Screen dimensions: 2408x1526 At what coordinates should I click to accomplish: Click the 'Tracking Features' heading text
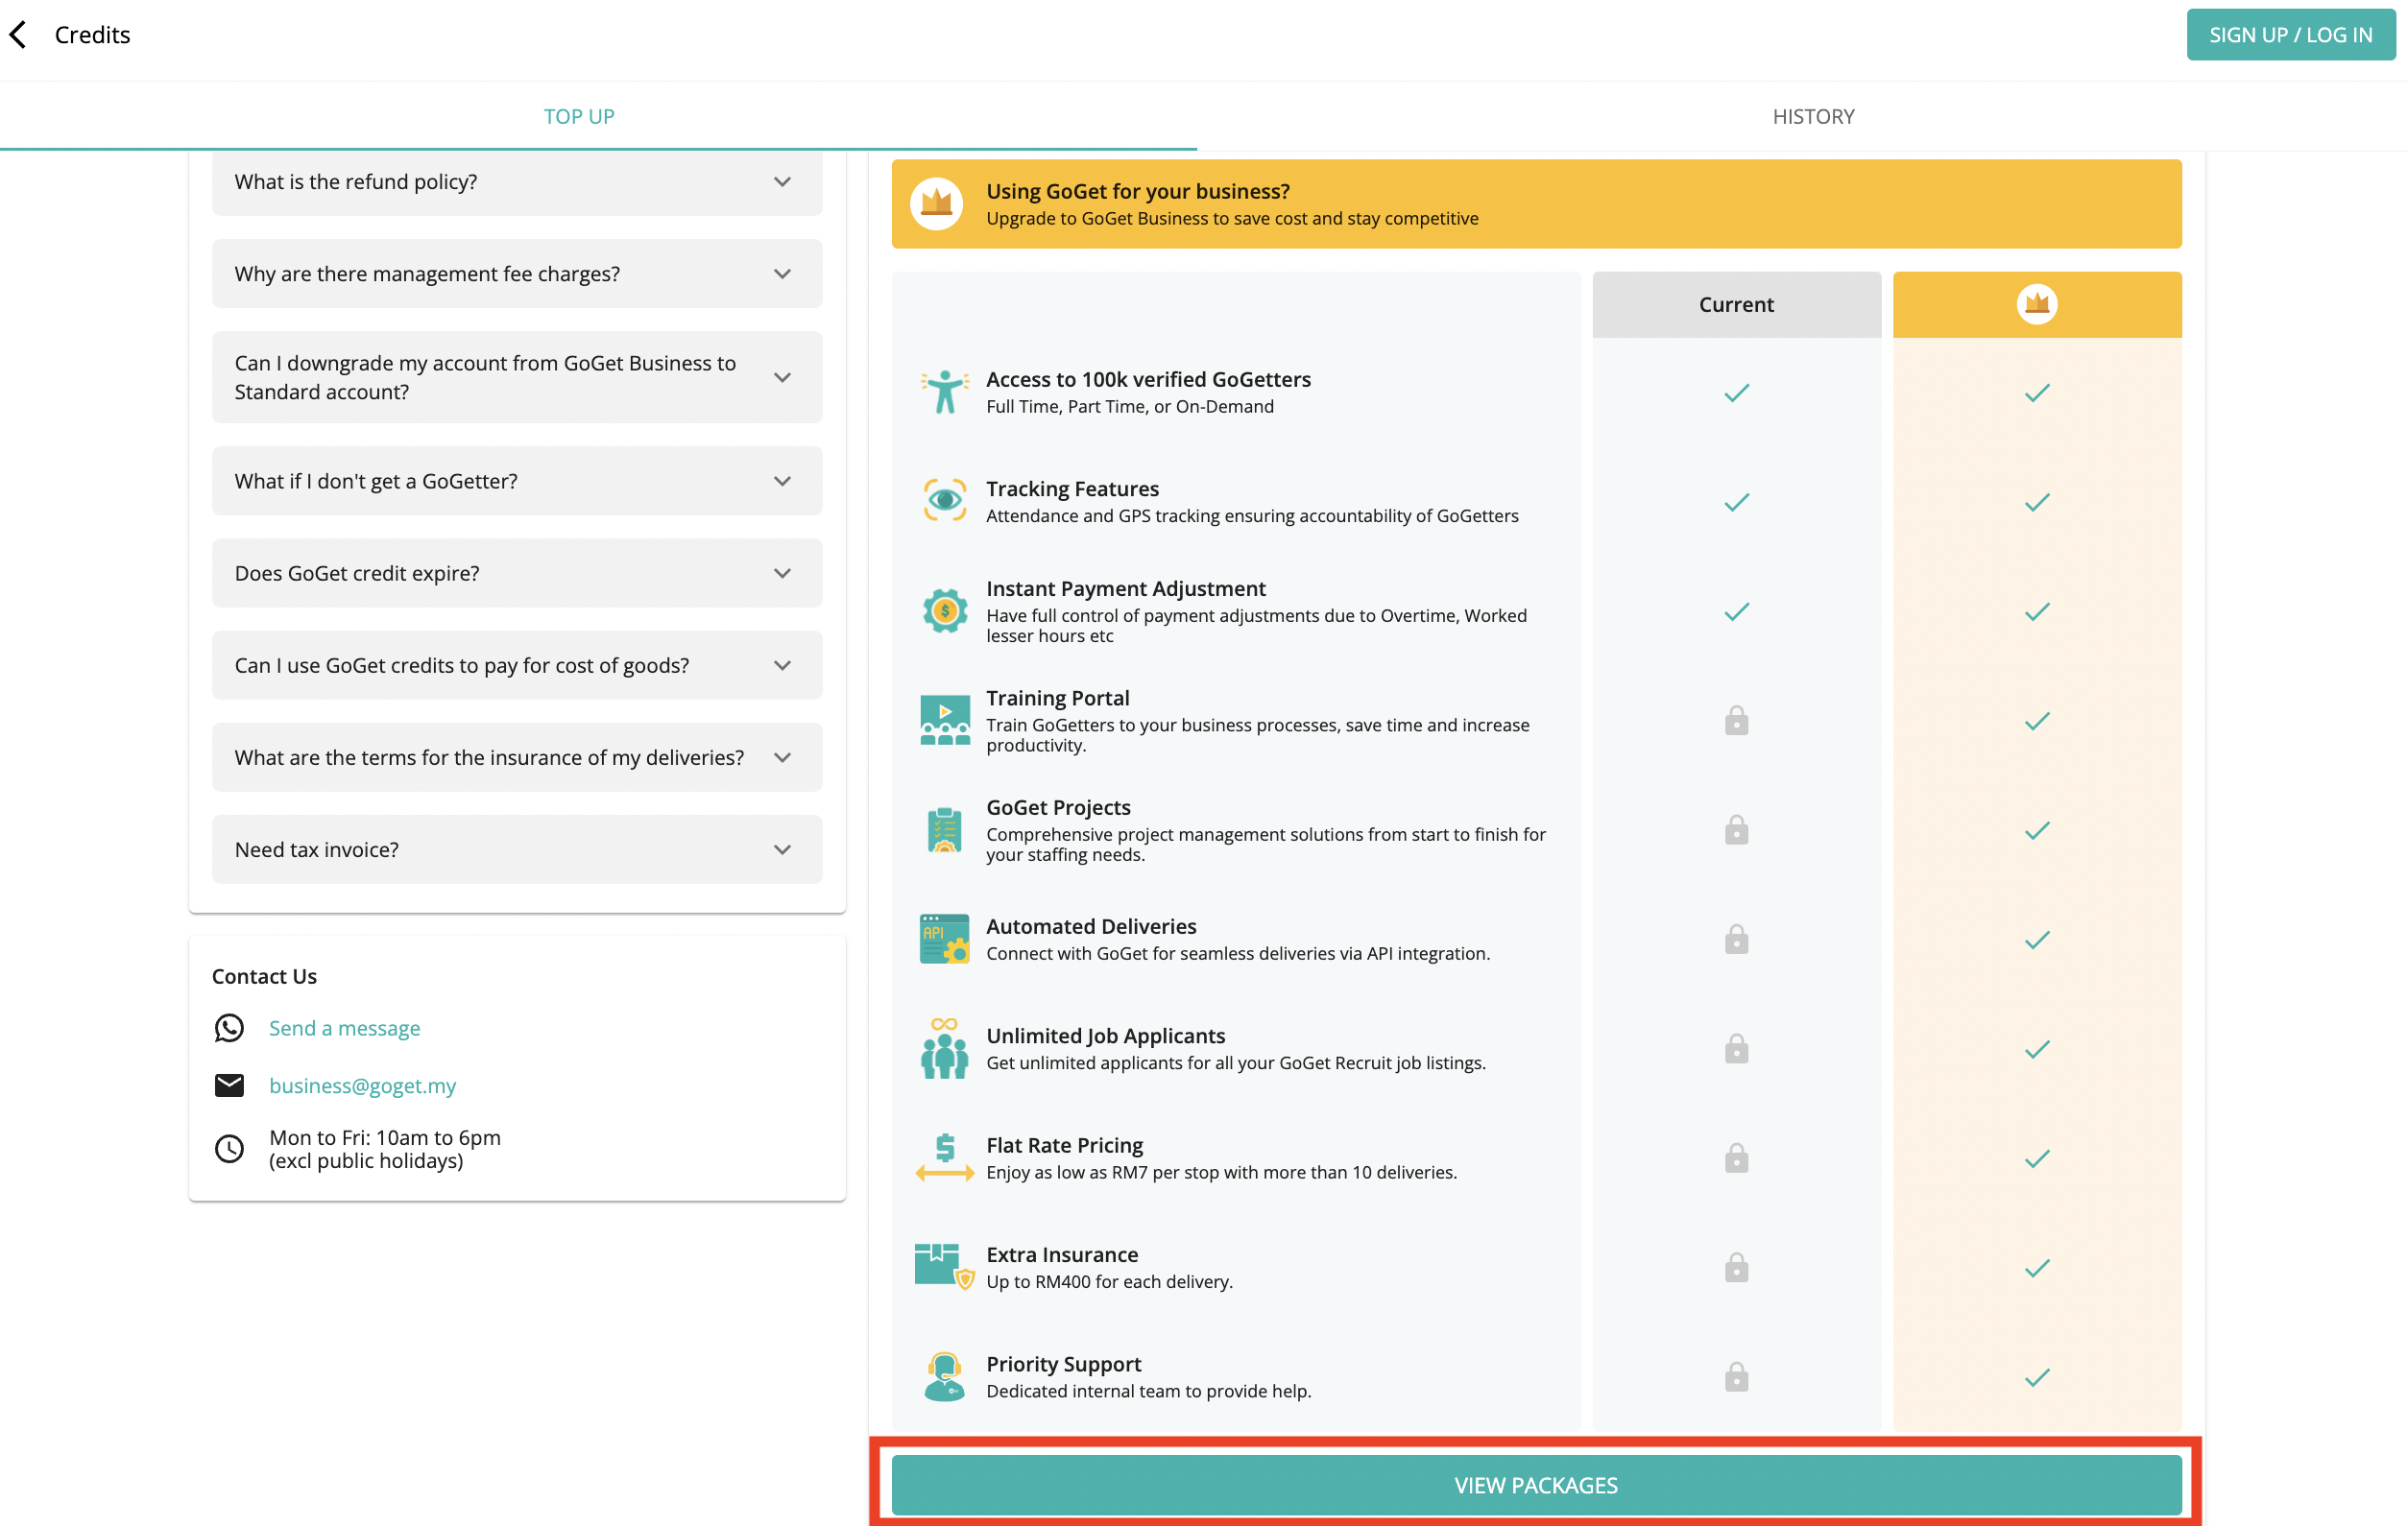click(1072, 489)
